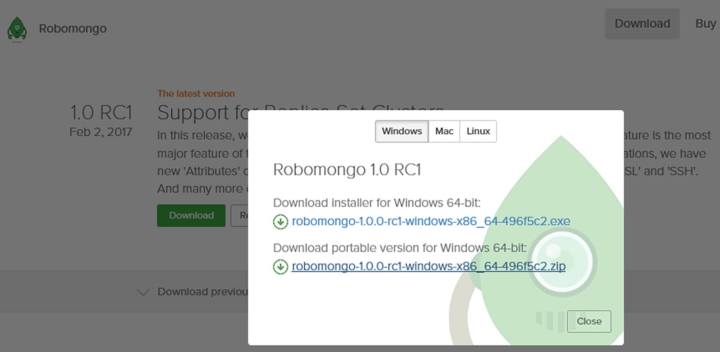
Task: Expand the Download previous versions chevron
Action: [143, 292]
